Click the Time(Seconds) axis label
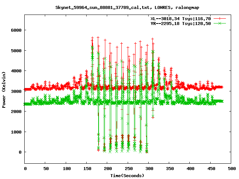 (x=127, y=176)
